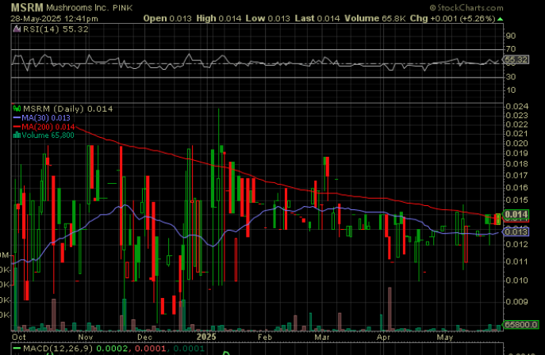Click the MA(200) 0.014 legend label
Image resolution: width=545 pixels, height=355 pixels.
(48, 127)
